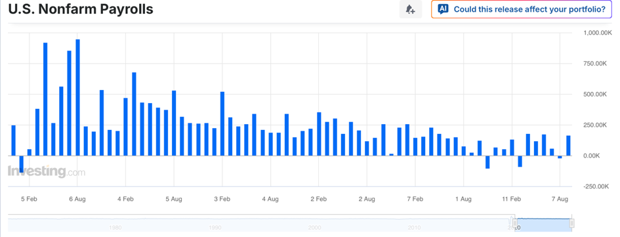The image size is (620, 237).
Task: Click the 1990 mark in navigator timeline
Action: (215, 228)
